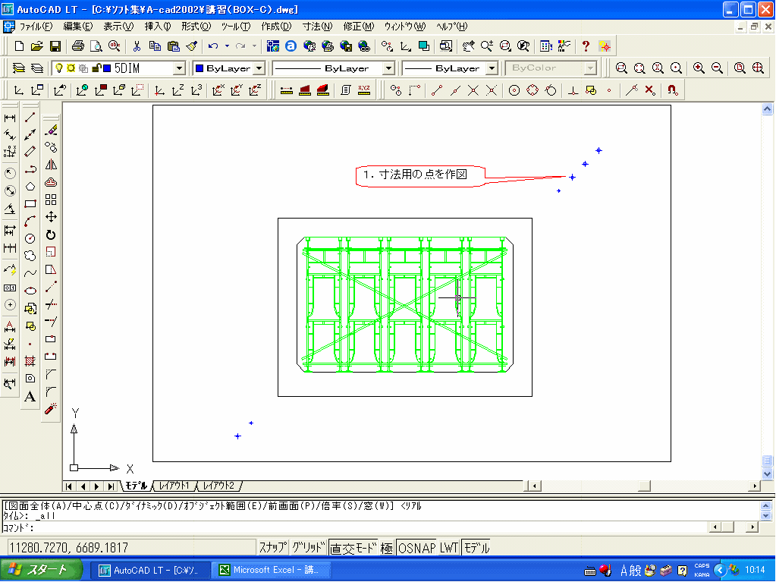This screenshot has width=776, height=582.
Task: Toggle OSNAP in the status bar
Action: coord(416,548)
